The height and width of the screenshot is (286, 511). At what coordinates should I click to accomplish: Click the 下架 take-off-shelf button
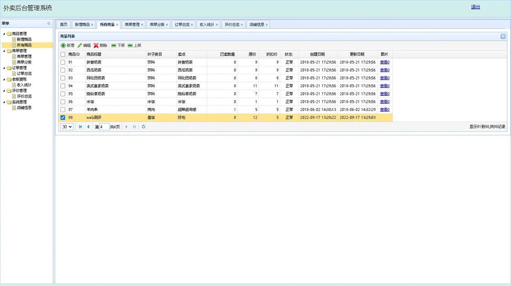pyautogui.click(x=118, y=46)
